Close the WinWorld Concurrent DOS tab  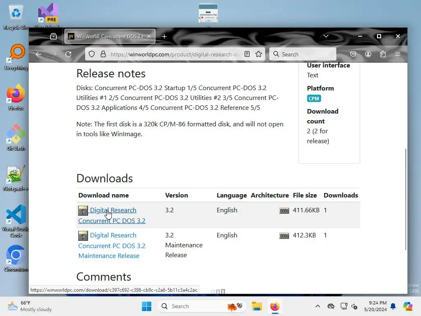[149, 36]
